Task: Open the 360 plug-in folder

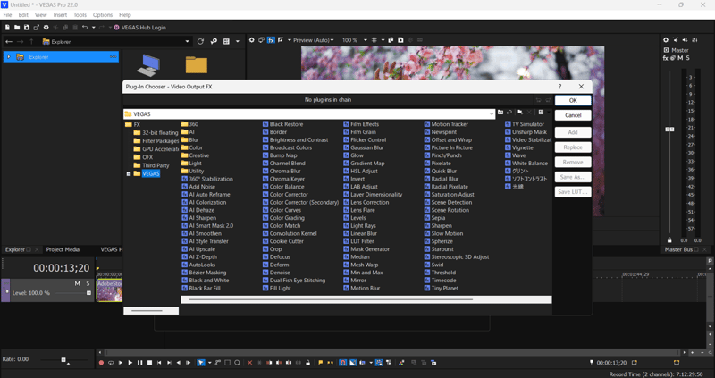Action: (x=193, y=124)
